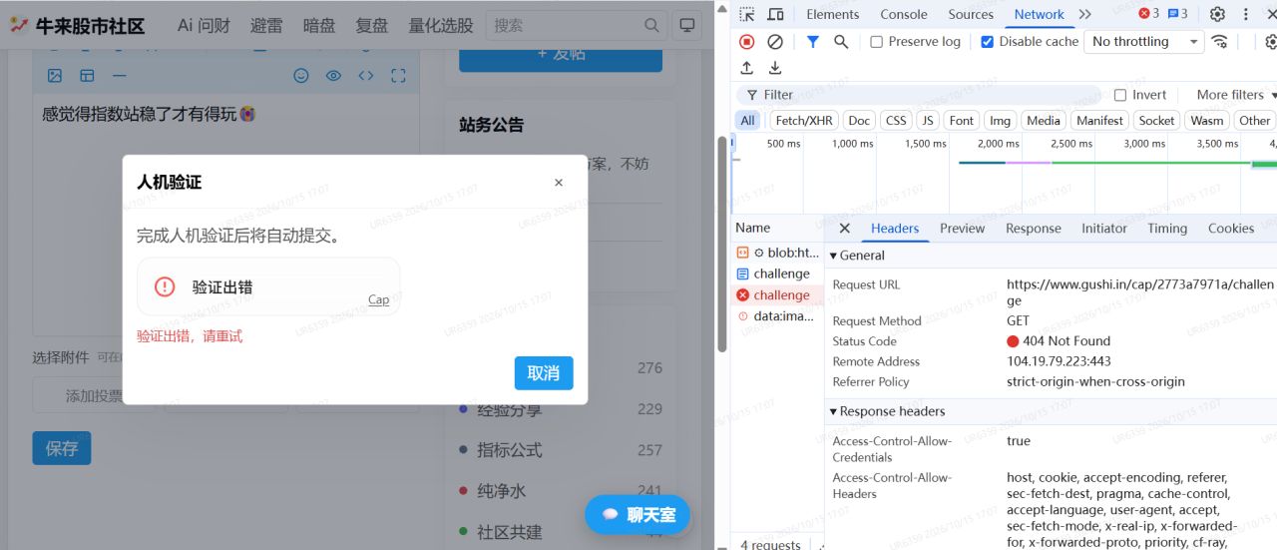
Task: Insert image using editor image icon
Action: pos(55,76)
